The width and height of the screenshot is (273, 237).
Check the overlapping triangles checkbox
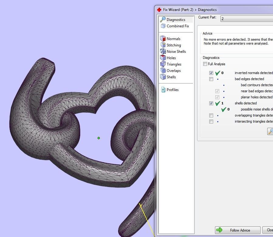click(x=211, y=115)
